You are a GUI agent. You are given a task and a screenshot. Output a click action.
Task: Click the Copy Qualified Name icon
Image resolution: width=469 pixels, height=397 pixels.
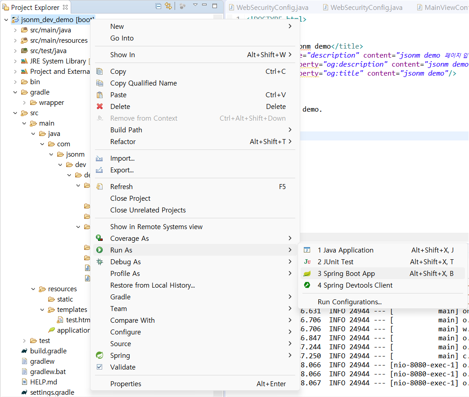tap(99, 83)
